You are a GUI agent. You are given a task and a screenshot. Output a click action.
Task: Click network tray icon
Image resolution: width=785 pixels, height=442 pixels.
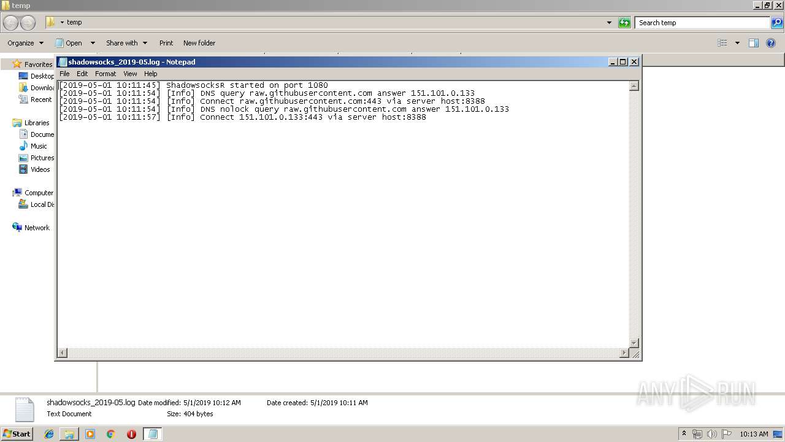click(697, 434)
